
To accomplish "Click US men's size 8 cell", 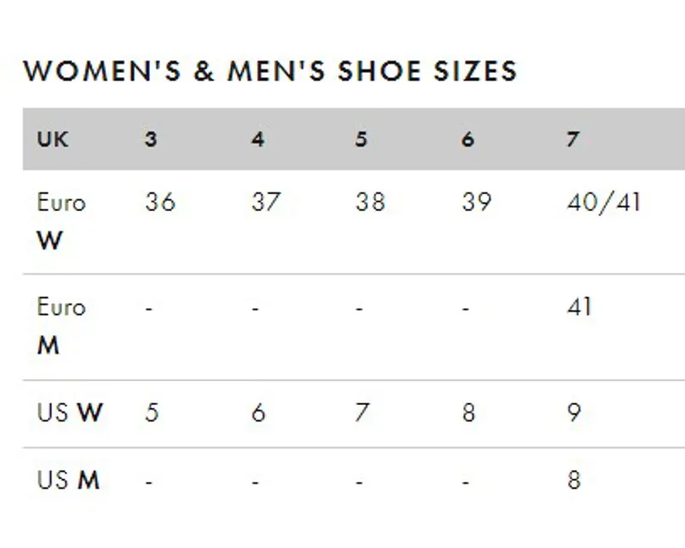I will (x=574, y=480).
